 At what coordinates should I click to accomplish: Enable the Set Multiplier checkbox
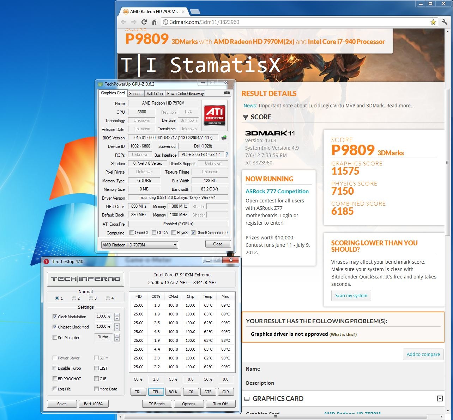coord(55,338)
